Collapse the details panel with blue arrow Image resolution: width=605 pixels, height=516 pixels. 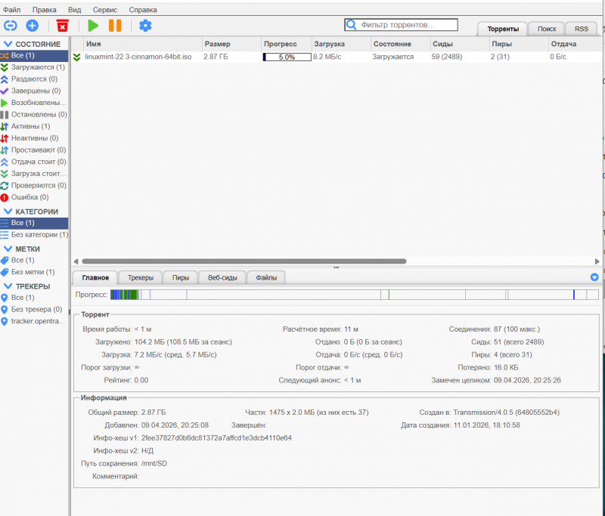(594, 277)
